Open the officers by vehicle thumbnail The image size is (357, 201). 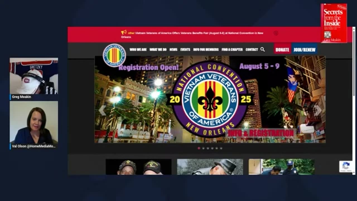282,167
